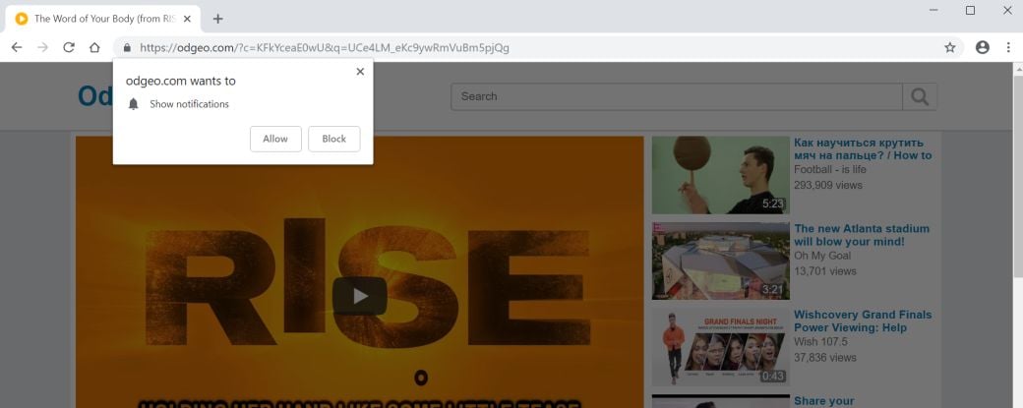1023x408 pixels.
Task: Open the basketball spinning video thumbnail
Action: [720, 175]
